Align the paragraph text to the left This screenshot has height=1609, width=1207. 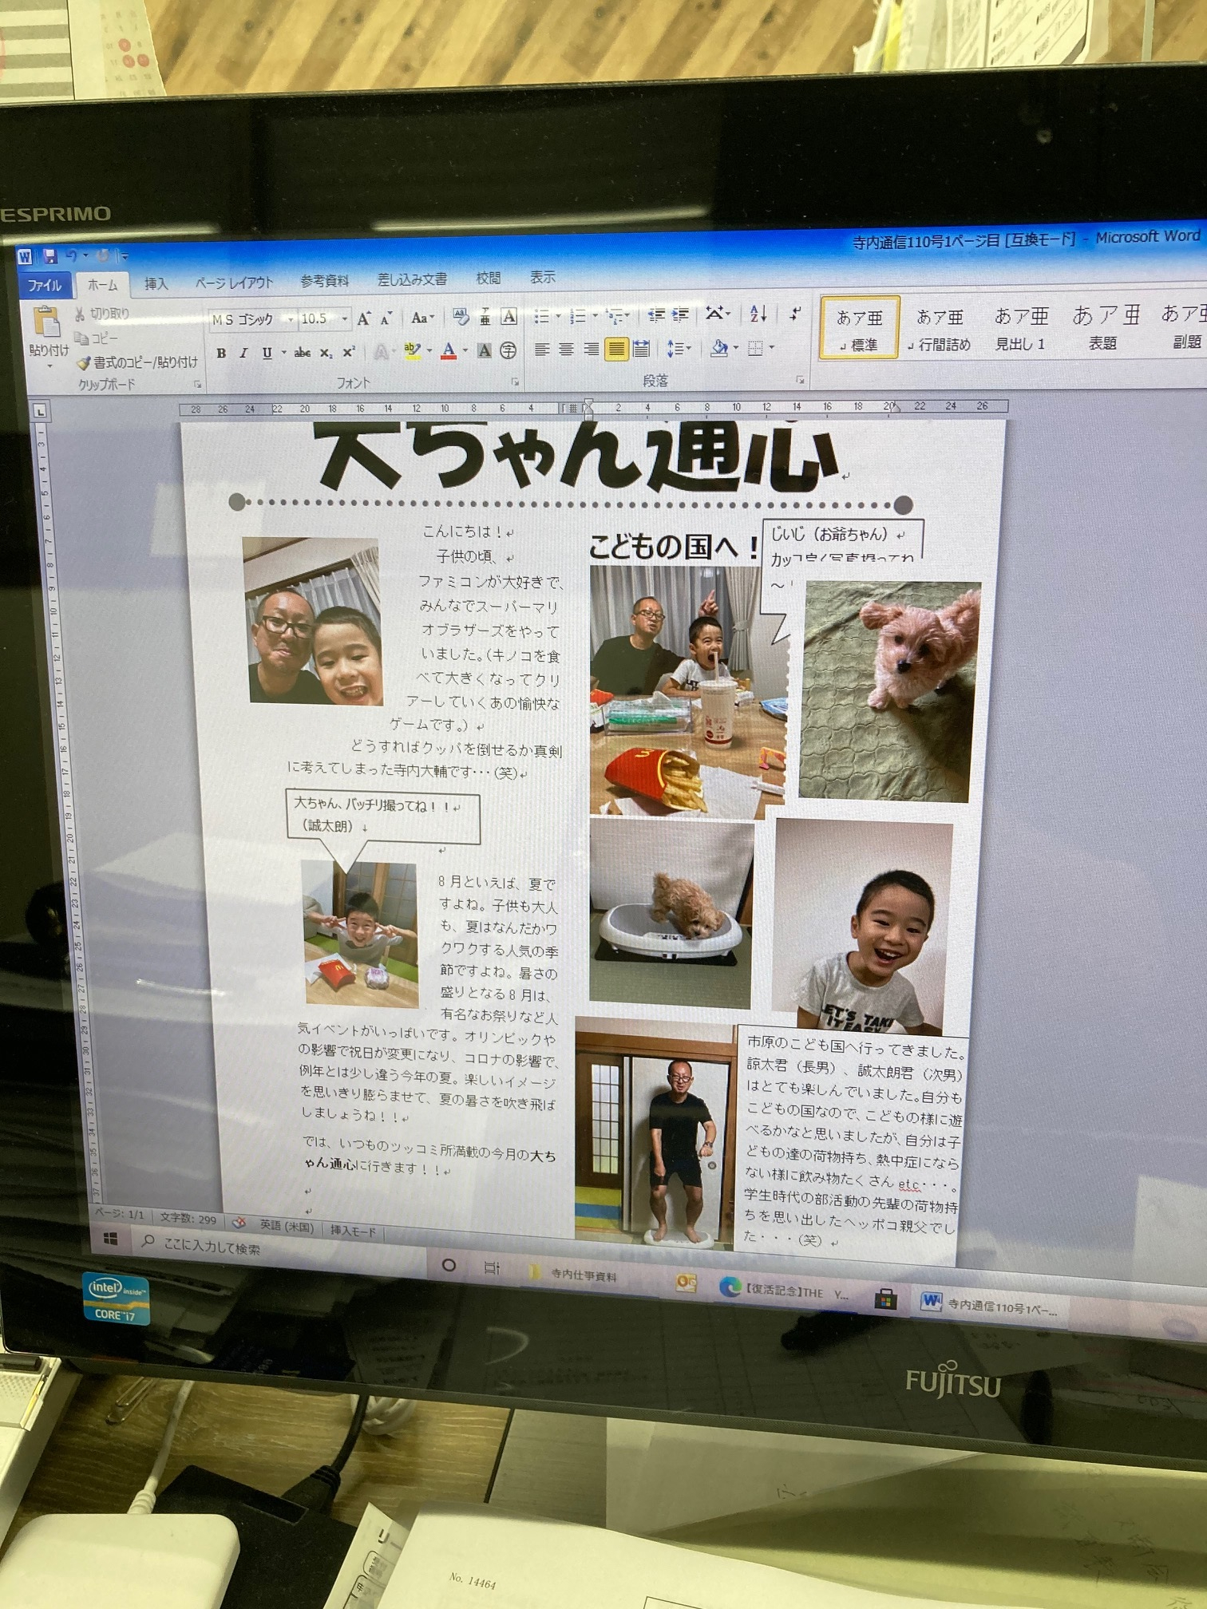pyautogui.click(x=542, y=350)
